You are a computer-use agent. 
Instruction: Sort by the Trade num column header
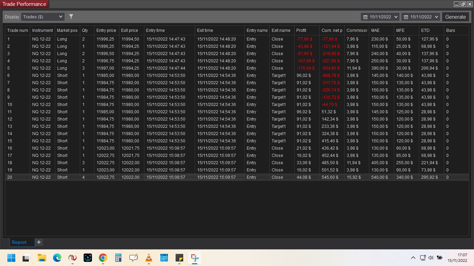18,30
